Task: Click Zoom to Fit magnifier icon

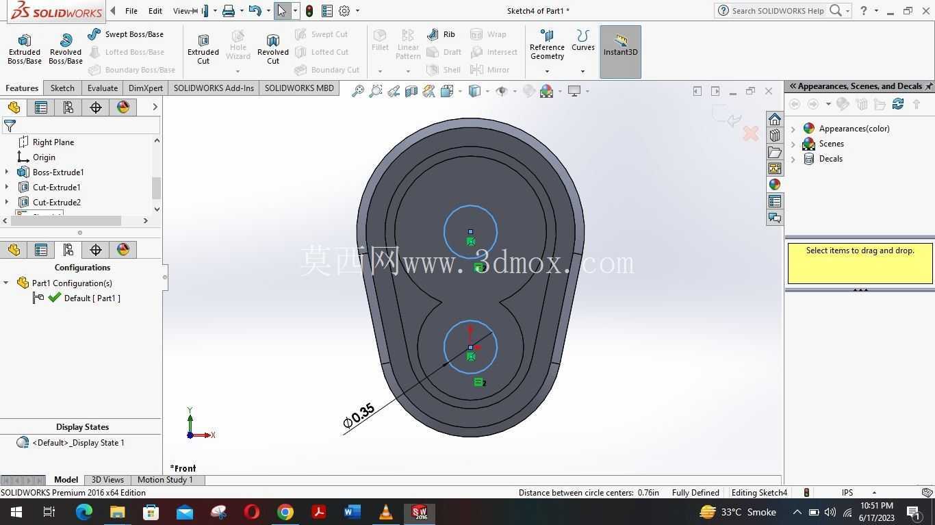Action: pyautogui.click(x=357, y=91)
